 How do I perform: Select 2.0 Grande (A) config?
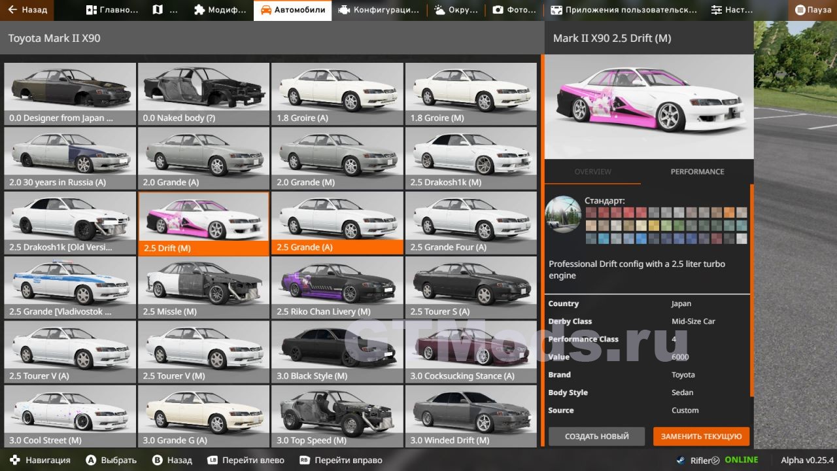(x=203, y=158)
